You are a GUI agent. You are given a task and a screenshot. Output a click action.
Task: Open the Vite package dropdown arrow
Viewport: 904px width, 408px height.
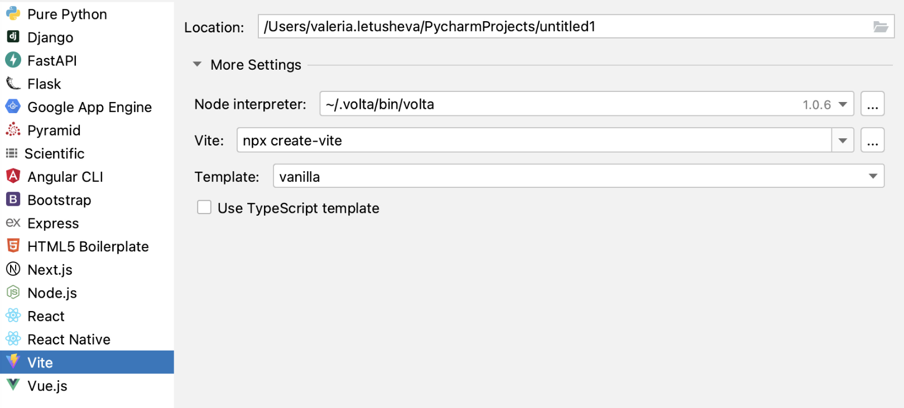pos(843,140)
